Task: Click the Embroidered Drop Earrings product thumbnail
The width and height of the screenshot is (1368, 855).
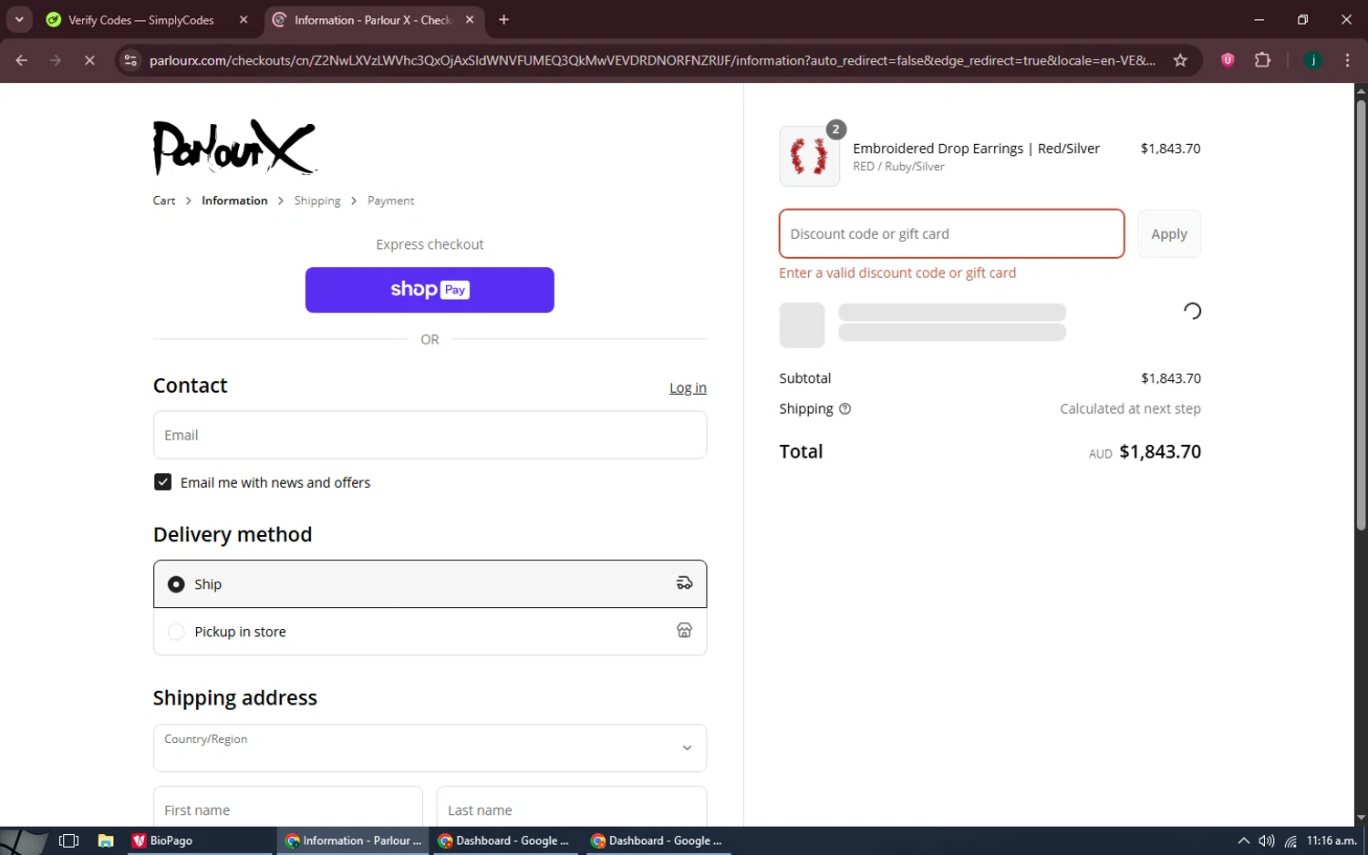Action: point(809,156)
